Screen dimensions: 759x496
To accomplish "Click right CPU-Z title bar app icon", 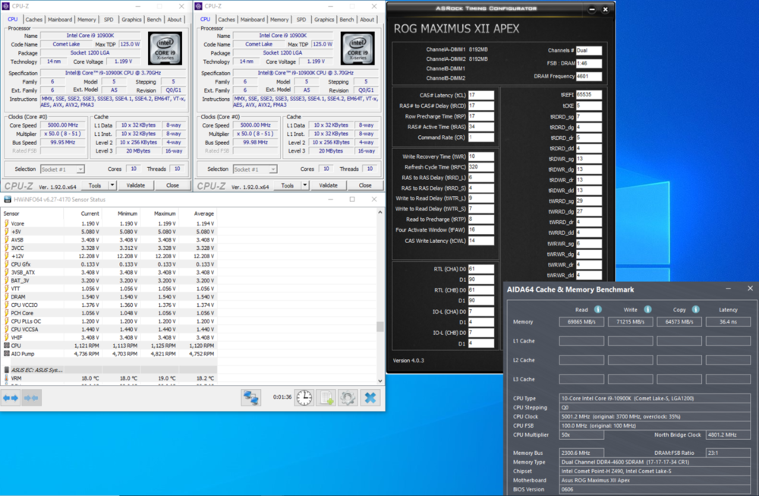I will click(x=198, y=6).
